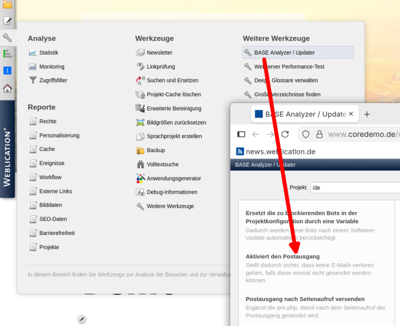Open Zugriffsfilter under Analyse
This screenshot has width=400, height=326.
(53, 80)
